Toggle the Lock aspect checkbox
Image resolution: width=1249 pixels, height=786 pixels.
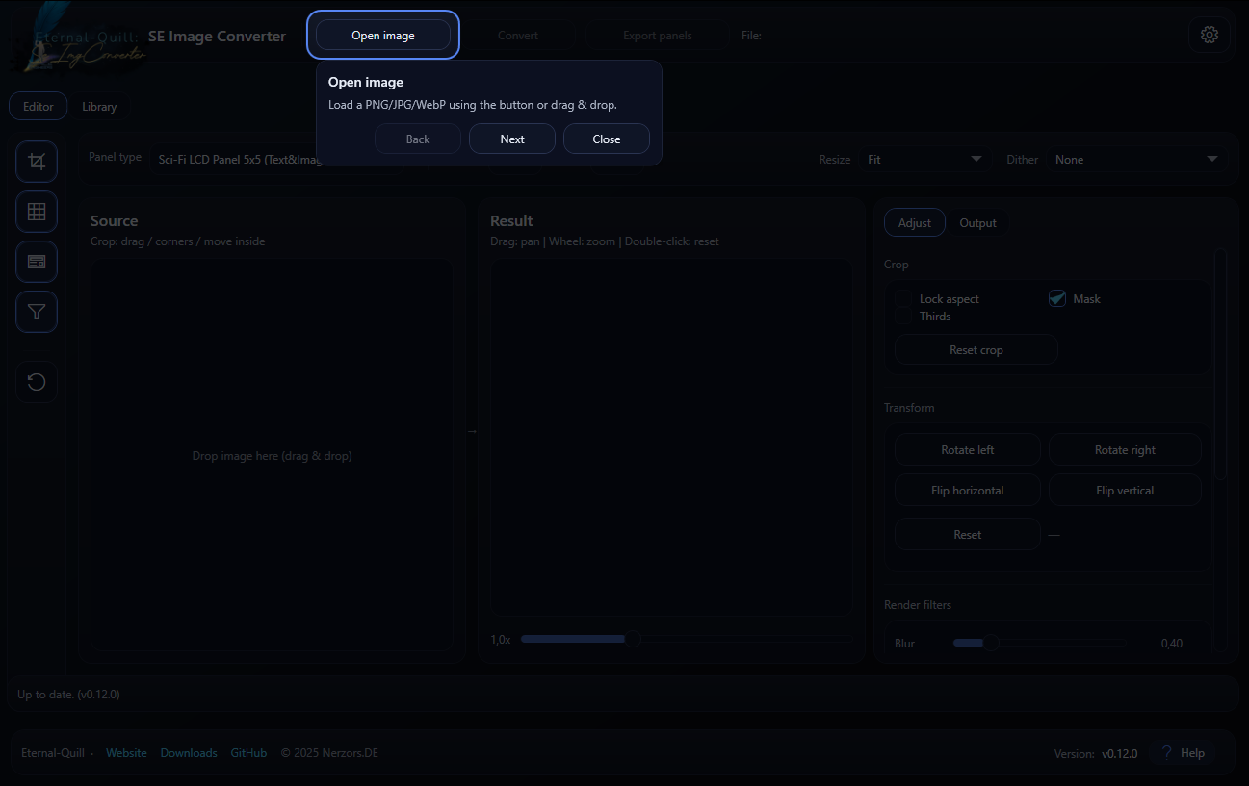(903, 299)
